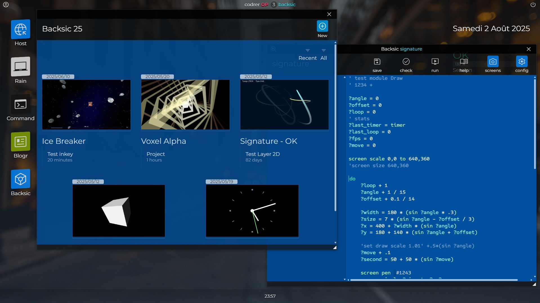Image resolution: width=540 pixels, height=303 pixels.
Task: Open the Host app icon
Action: pyautogui.click(x=21, y=29)
